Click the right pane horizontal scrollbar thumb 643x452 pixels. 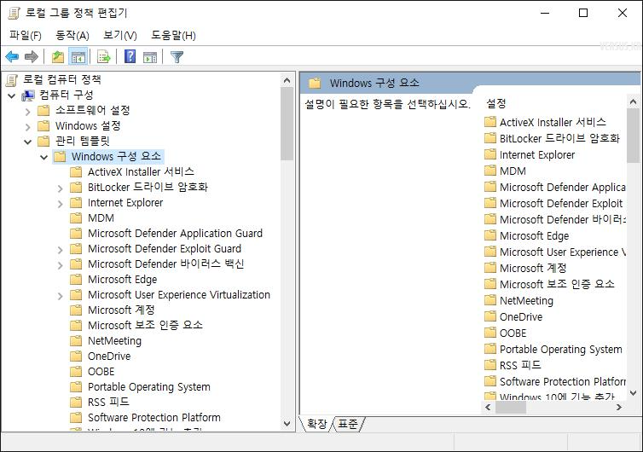tap(511, 408)
